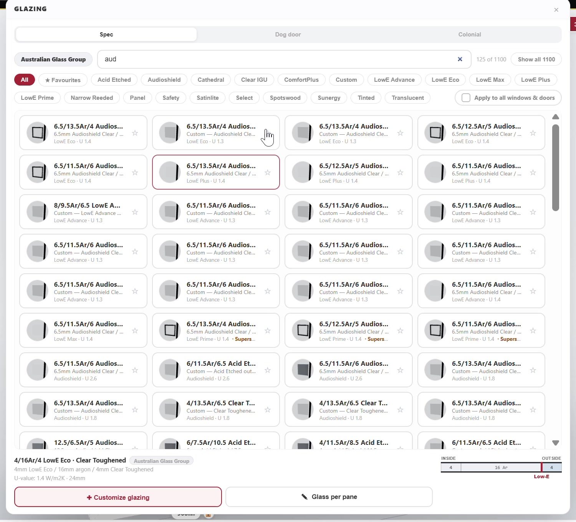Show only ComfortPlus glazing
This screenshot has width=576, height=522.
click(301, 80)
